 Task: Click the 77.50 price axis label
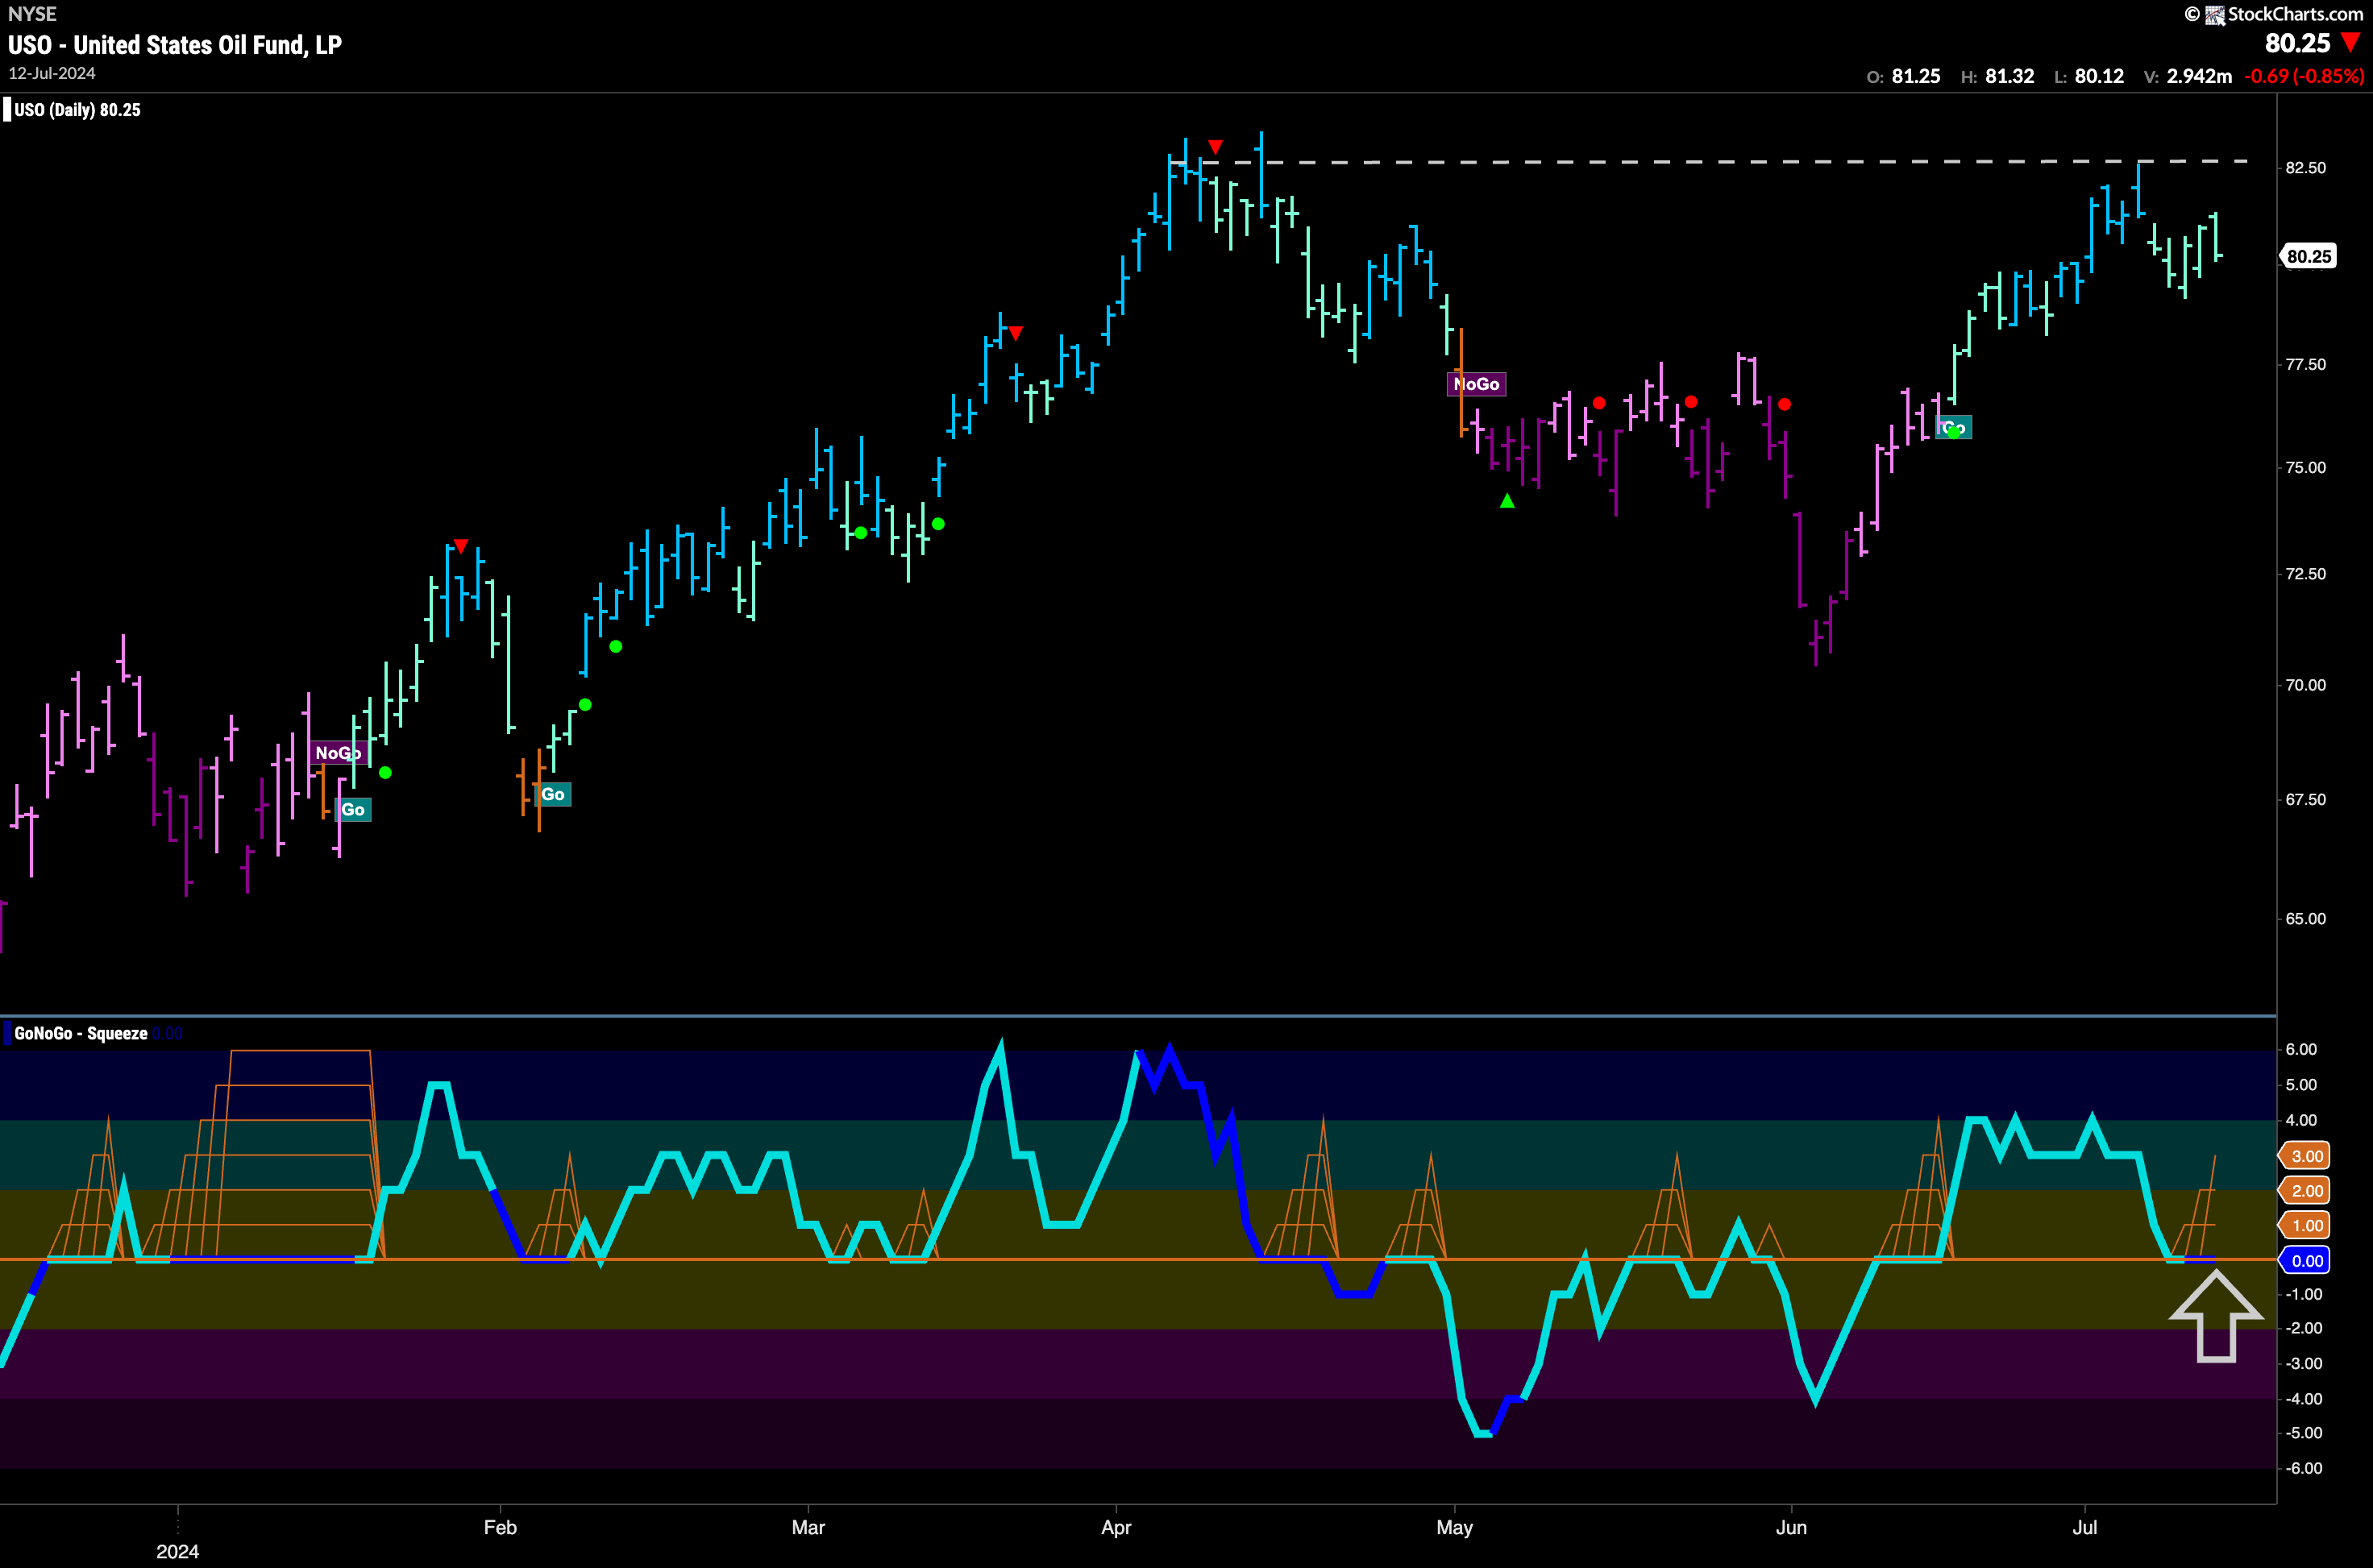click(x=2306, y=365)
